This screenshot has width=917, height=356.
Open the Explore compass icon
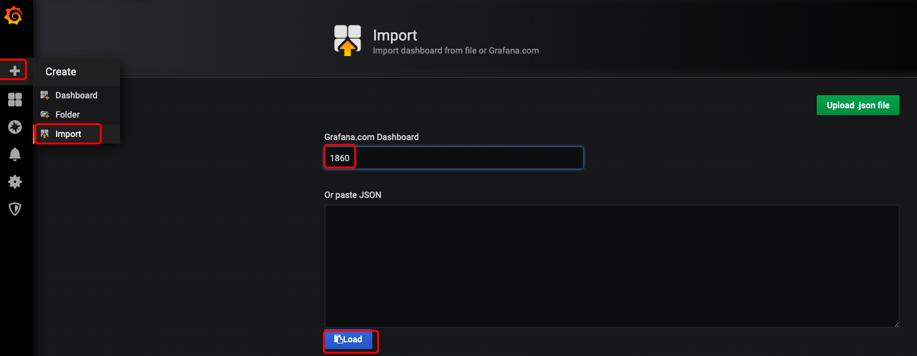14,127
